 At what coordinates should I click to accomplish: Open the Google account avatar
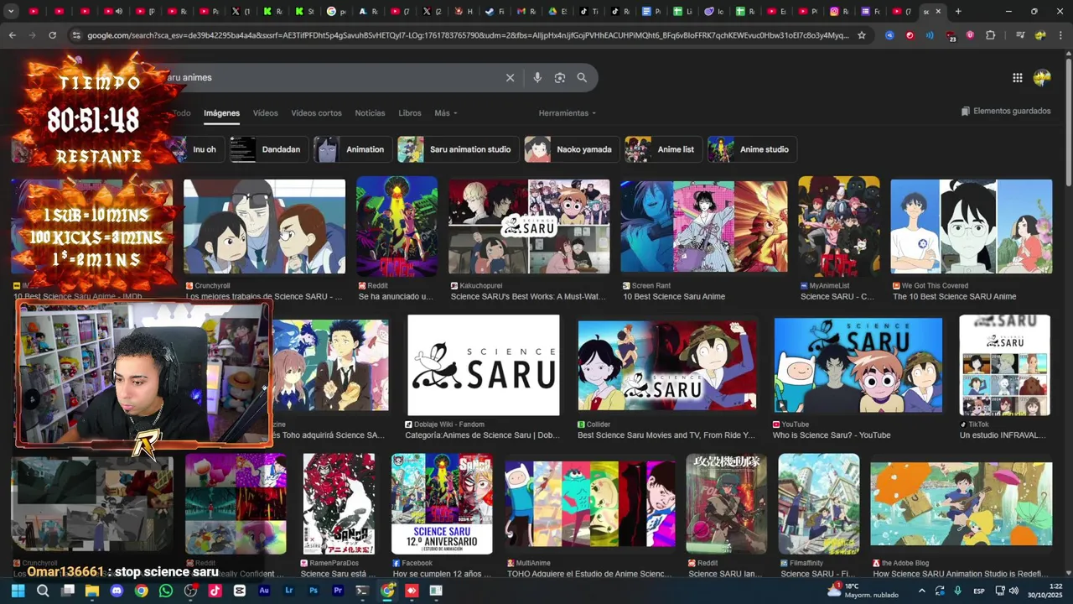point(1042,77)
